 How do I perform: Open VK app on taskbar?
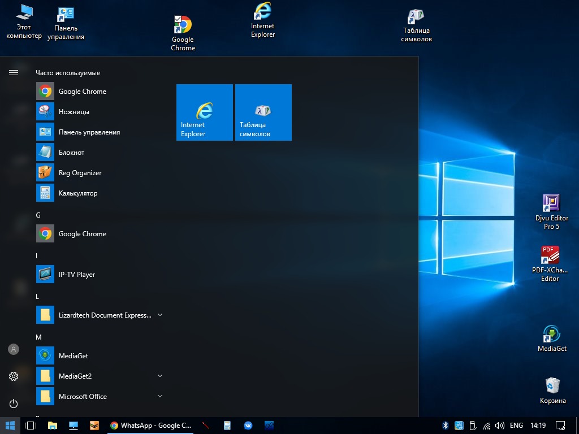248,426
